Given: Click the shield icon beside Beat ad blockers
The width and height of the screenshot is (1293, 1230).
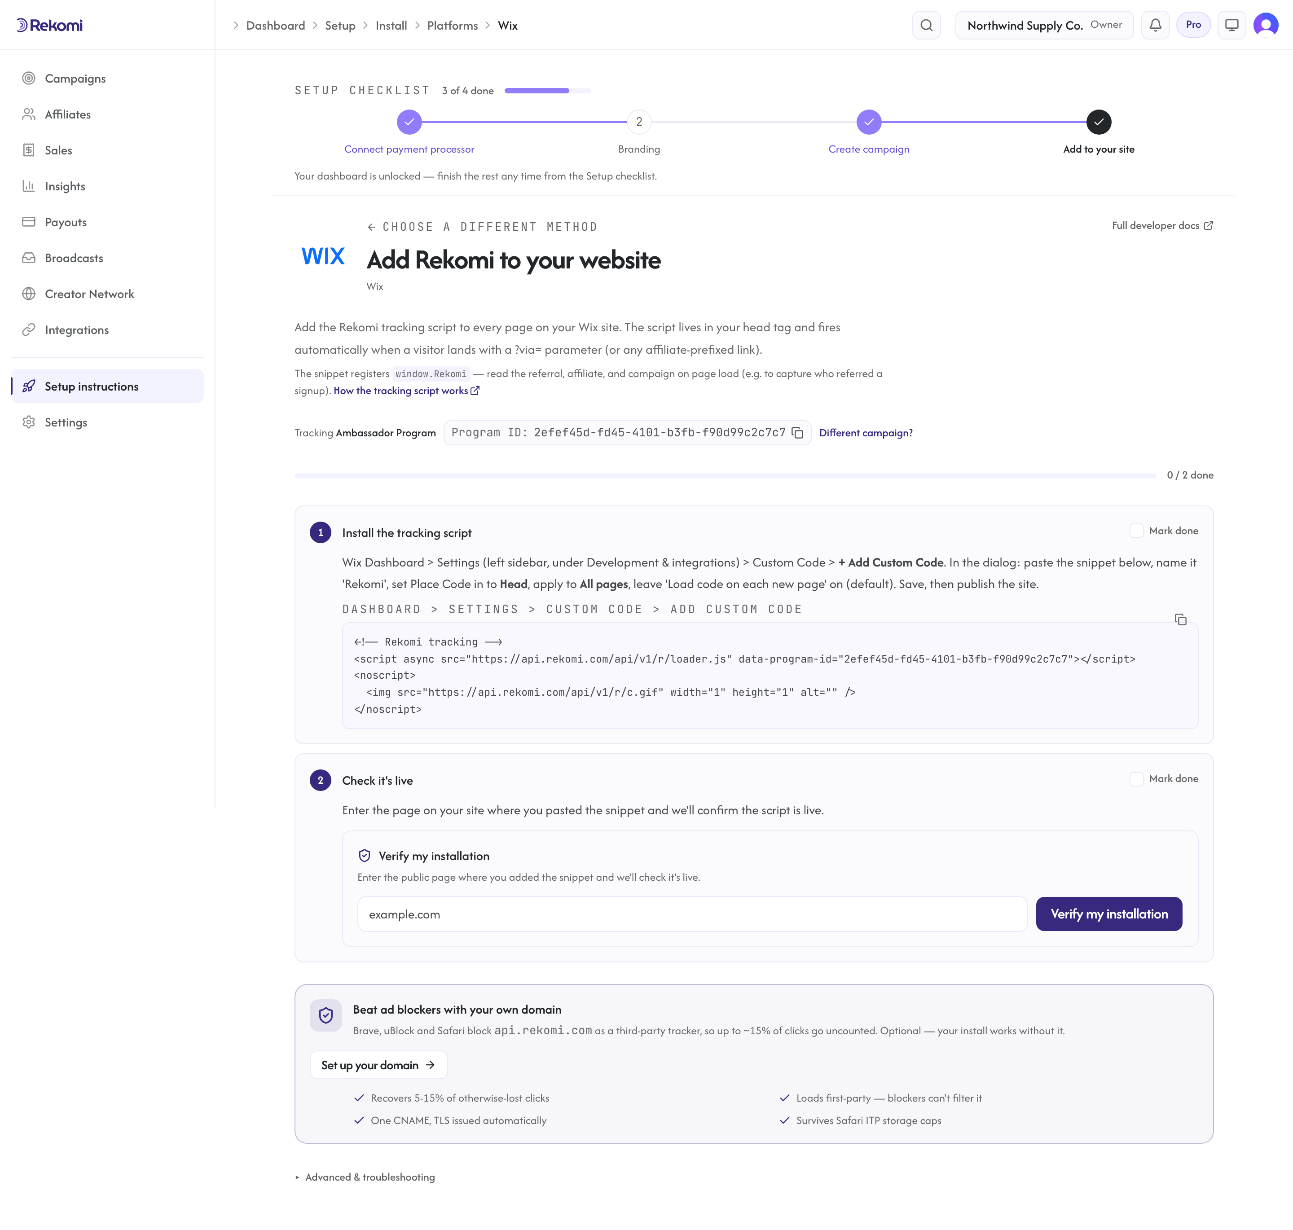Looking at the screenshot, I should [326, 1015].
